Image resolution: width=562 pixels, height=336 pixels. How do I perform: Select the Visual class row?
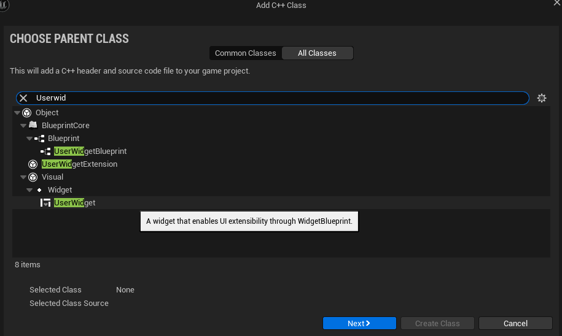pos(281,177)
